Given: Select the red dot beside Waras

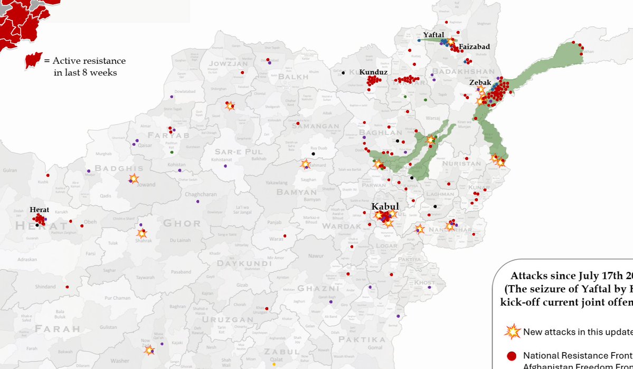Looking at the screenshot, I should tap(285, 236).
